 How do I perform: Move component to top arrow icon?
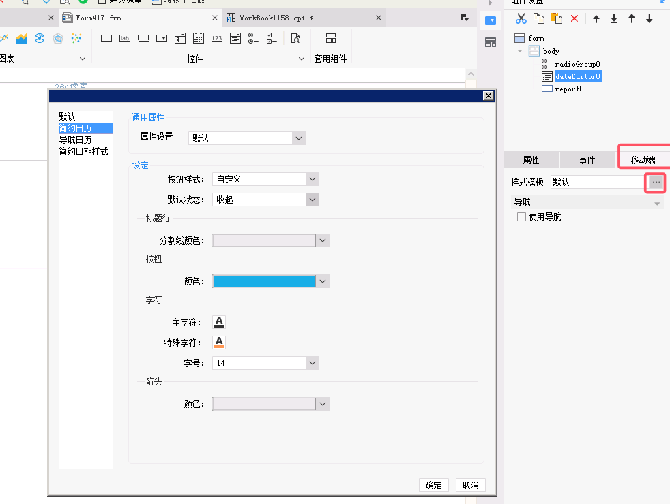(x=596, y=18)
